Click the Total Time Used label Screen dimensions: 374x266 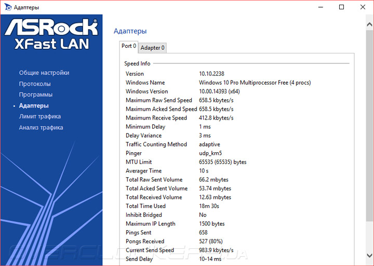[x=145, y=206]
